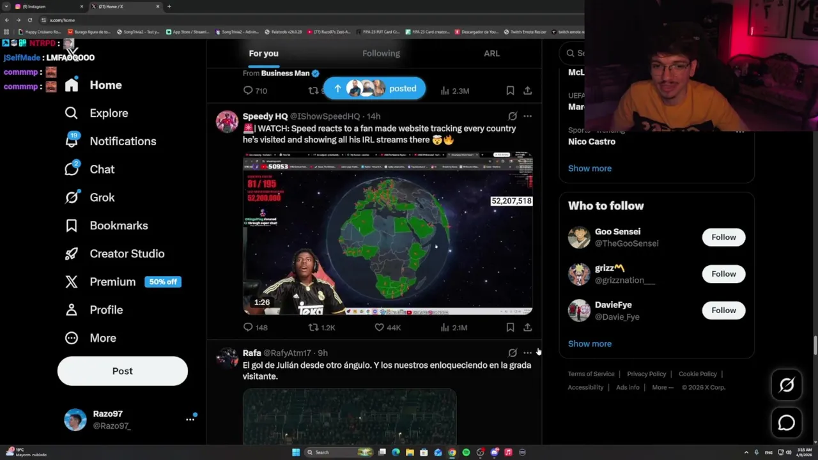Open more options on Rafa's post
818x460 pixels.
(x=527, y=353)
